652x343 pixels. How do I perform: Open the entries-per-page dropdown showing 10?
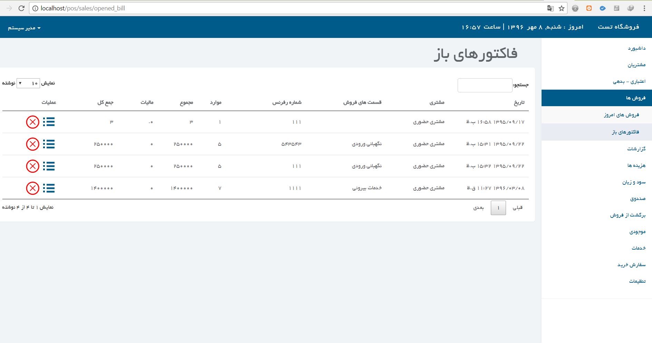click(x=28, y=83)
